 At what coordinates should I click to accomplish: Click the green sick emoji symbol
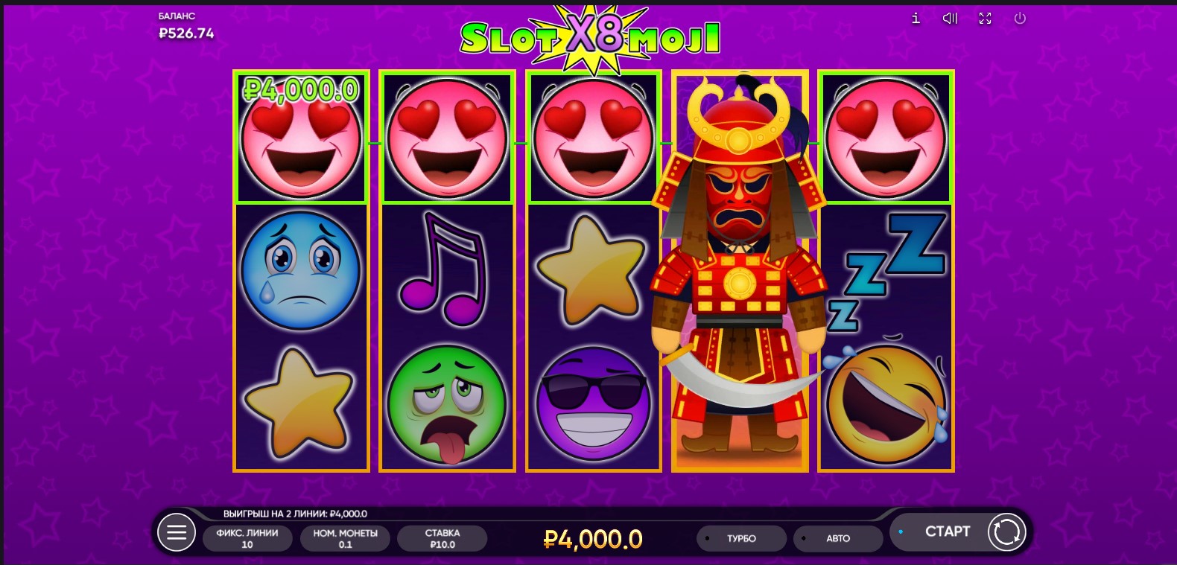(x=447, y=405)
